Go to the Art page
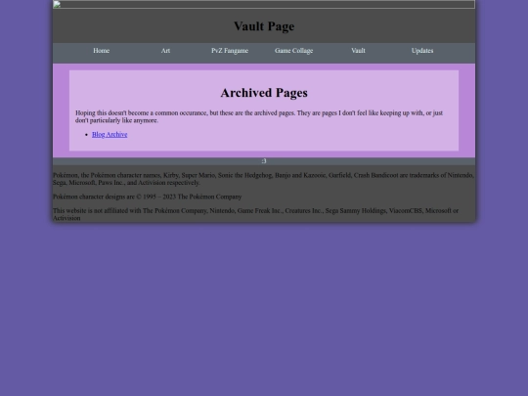This screenshot has width=528, height=396. pyautogui.click(x=165, y=51)
